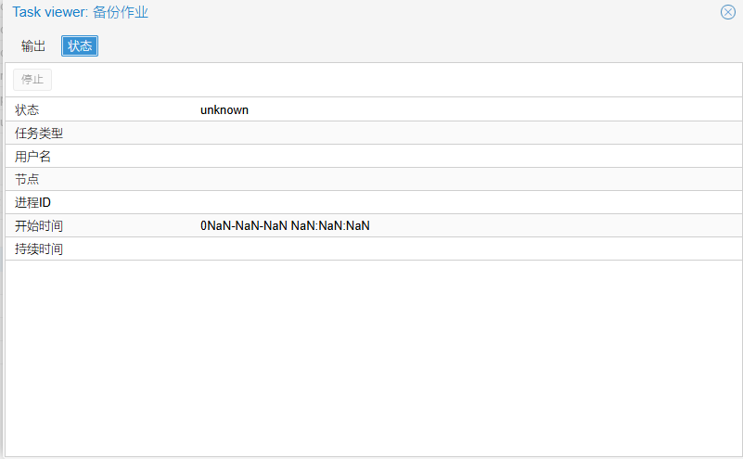Select the 进程ID row label
The image size is (743, 459).
(32, 202)
